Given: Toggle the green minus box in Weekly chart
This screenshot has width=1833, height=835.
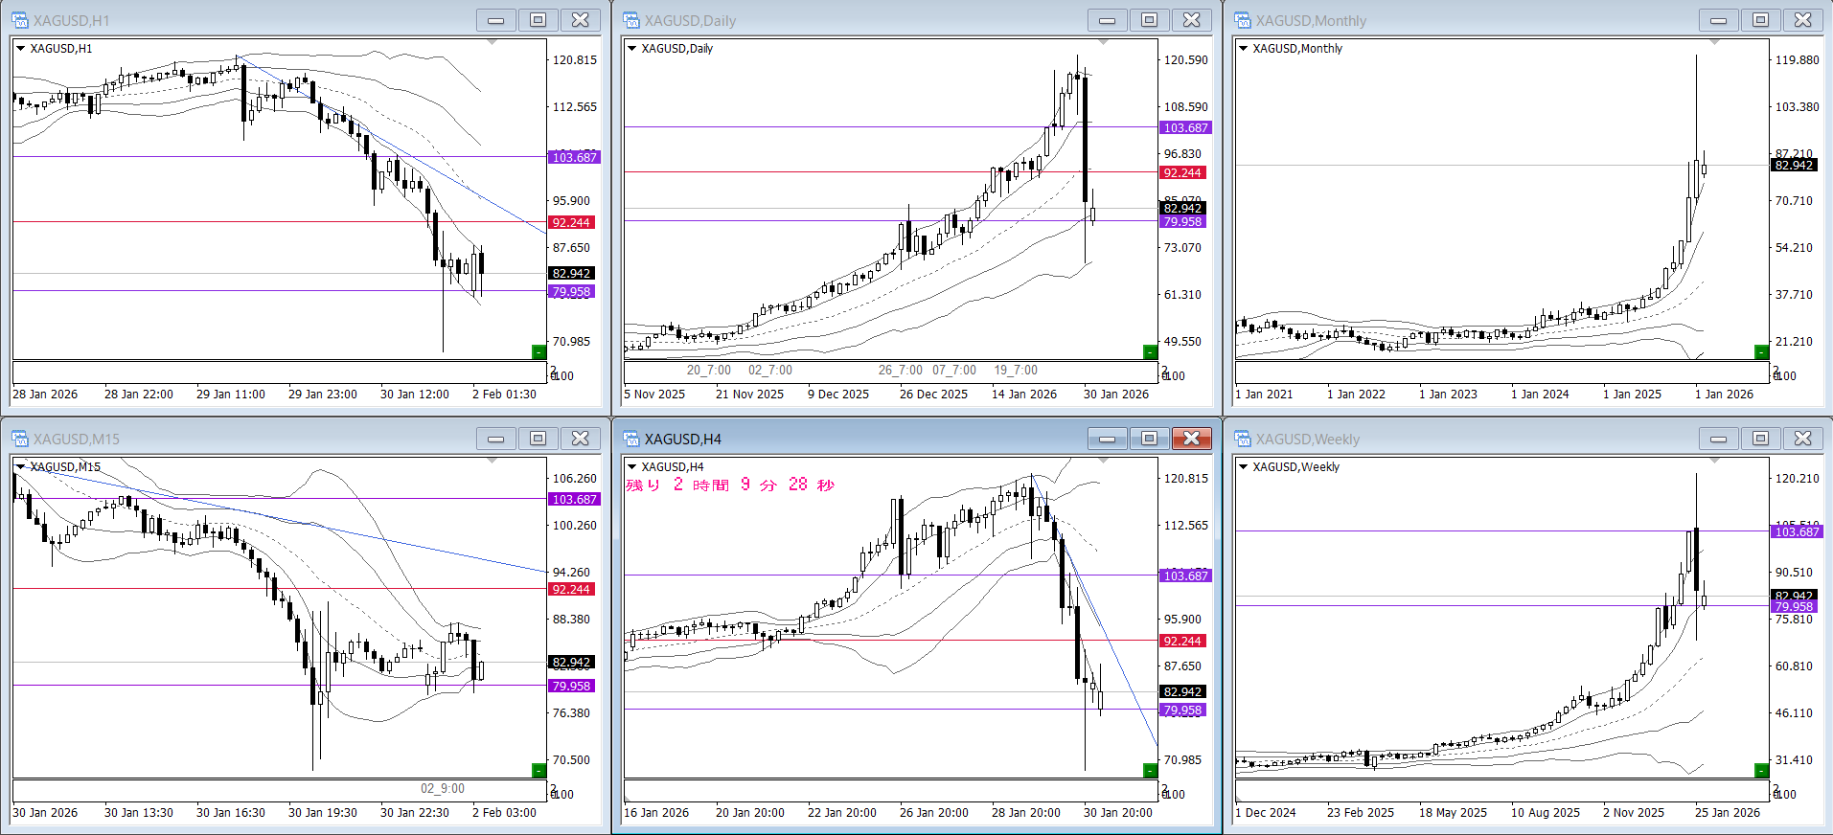Looking at the screenshot, I should tap(1761, 770).
